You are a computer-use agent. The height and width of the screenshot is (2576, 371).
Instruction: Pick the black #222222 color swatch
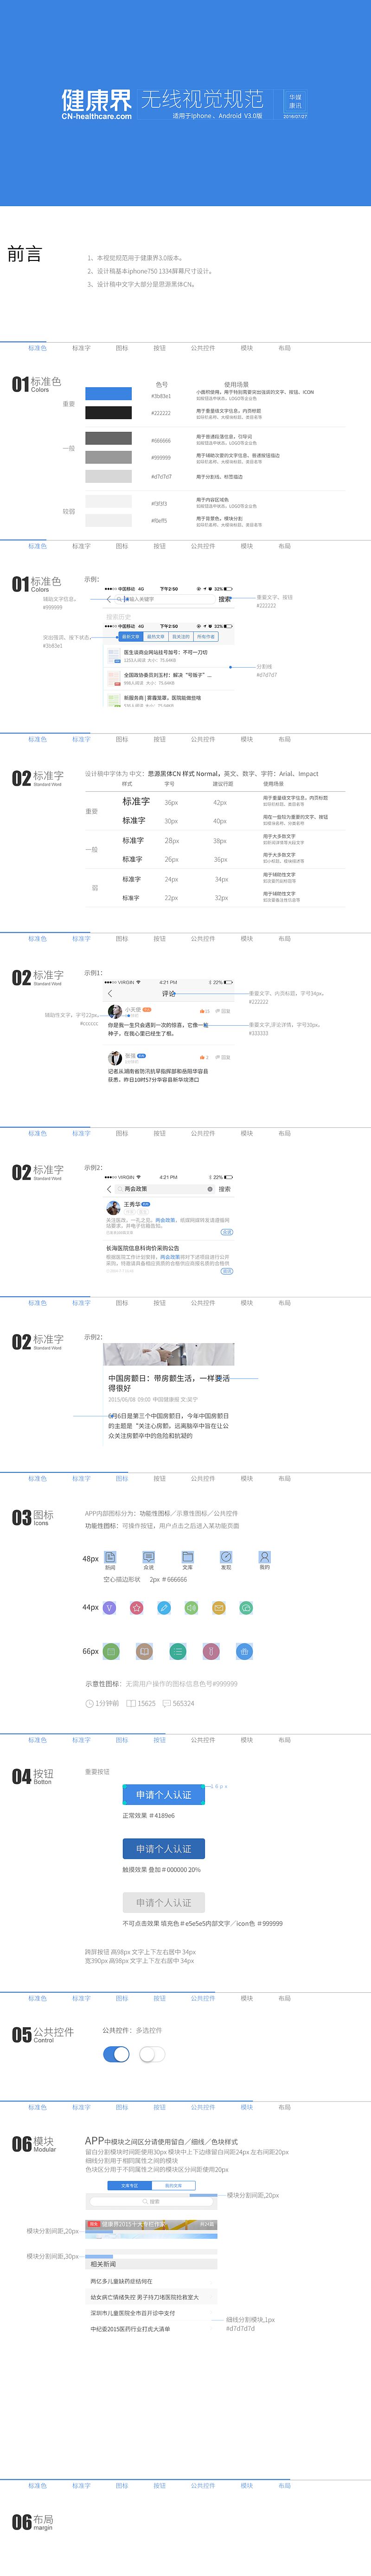tap(108, 412)
